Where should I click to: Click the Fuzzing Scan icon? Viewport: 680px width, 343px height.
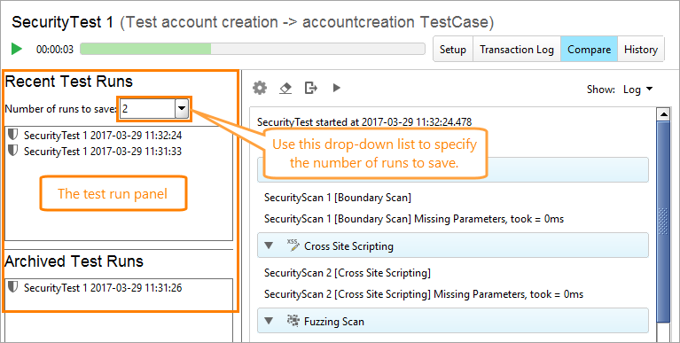coord(293,321)
